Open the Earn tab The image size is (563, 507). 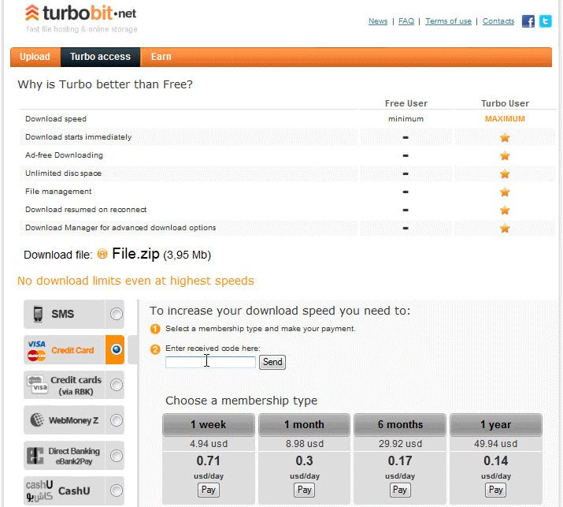click(x=161, y=57)
